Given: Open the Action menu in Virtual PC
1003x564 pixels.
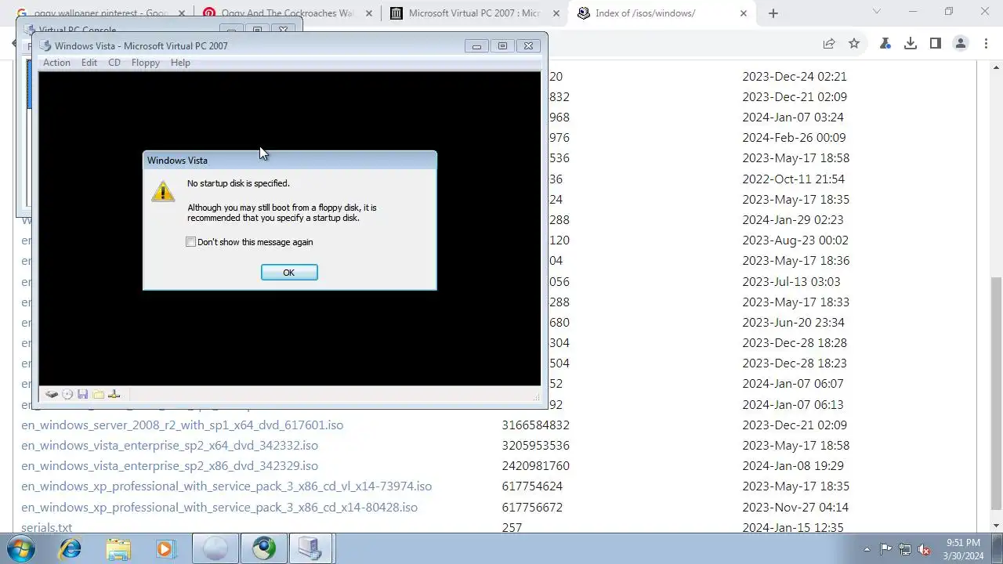Looking at the screenshot, I should coord(56,63).
